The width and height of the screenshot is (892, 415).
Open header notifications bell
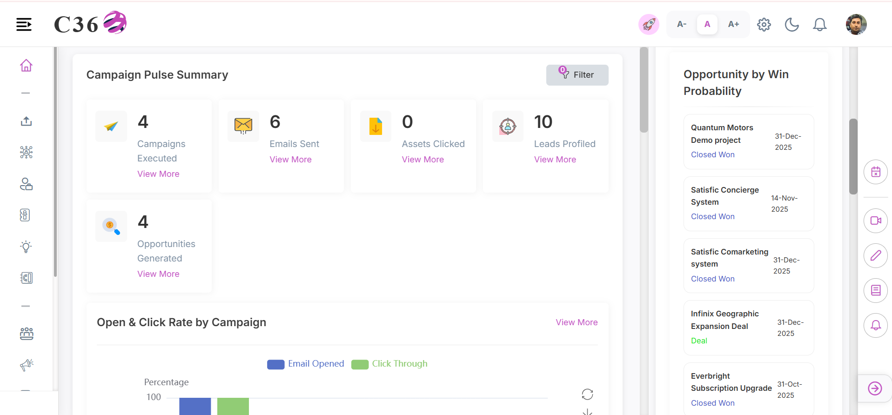(820, 24)
